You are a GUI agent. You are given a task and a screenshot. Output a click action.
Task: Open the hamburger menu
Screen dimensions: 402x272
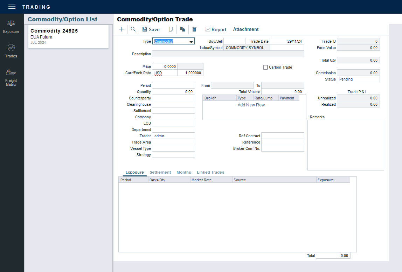(x=12, y=7)
